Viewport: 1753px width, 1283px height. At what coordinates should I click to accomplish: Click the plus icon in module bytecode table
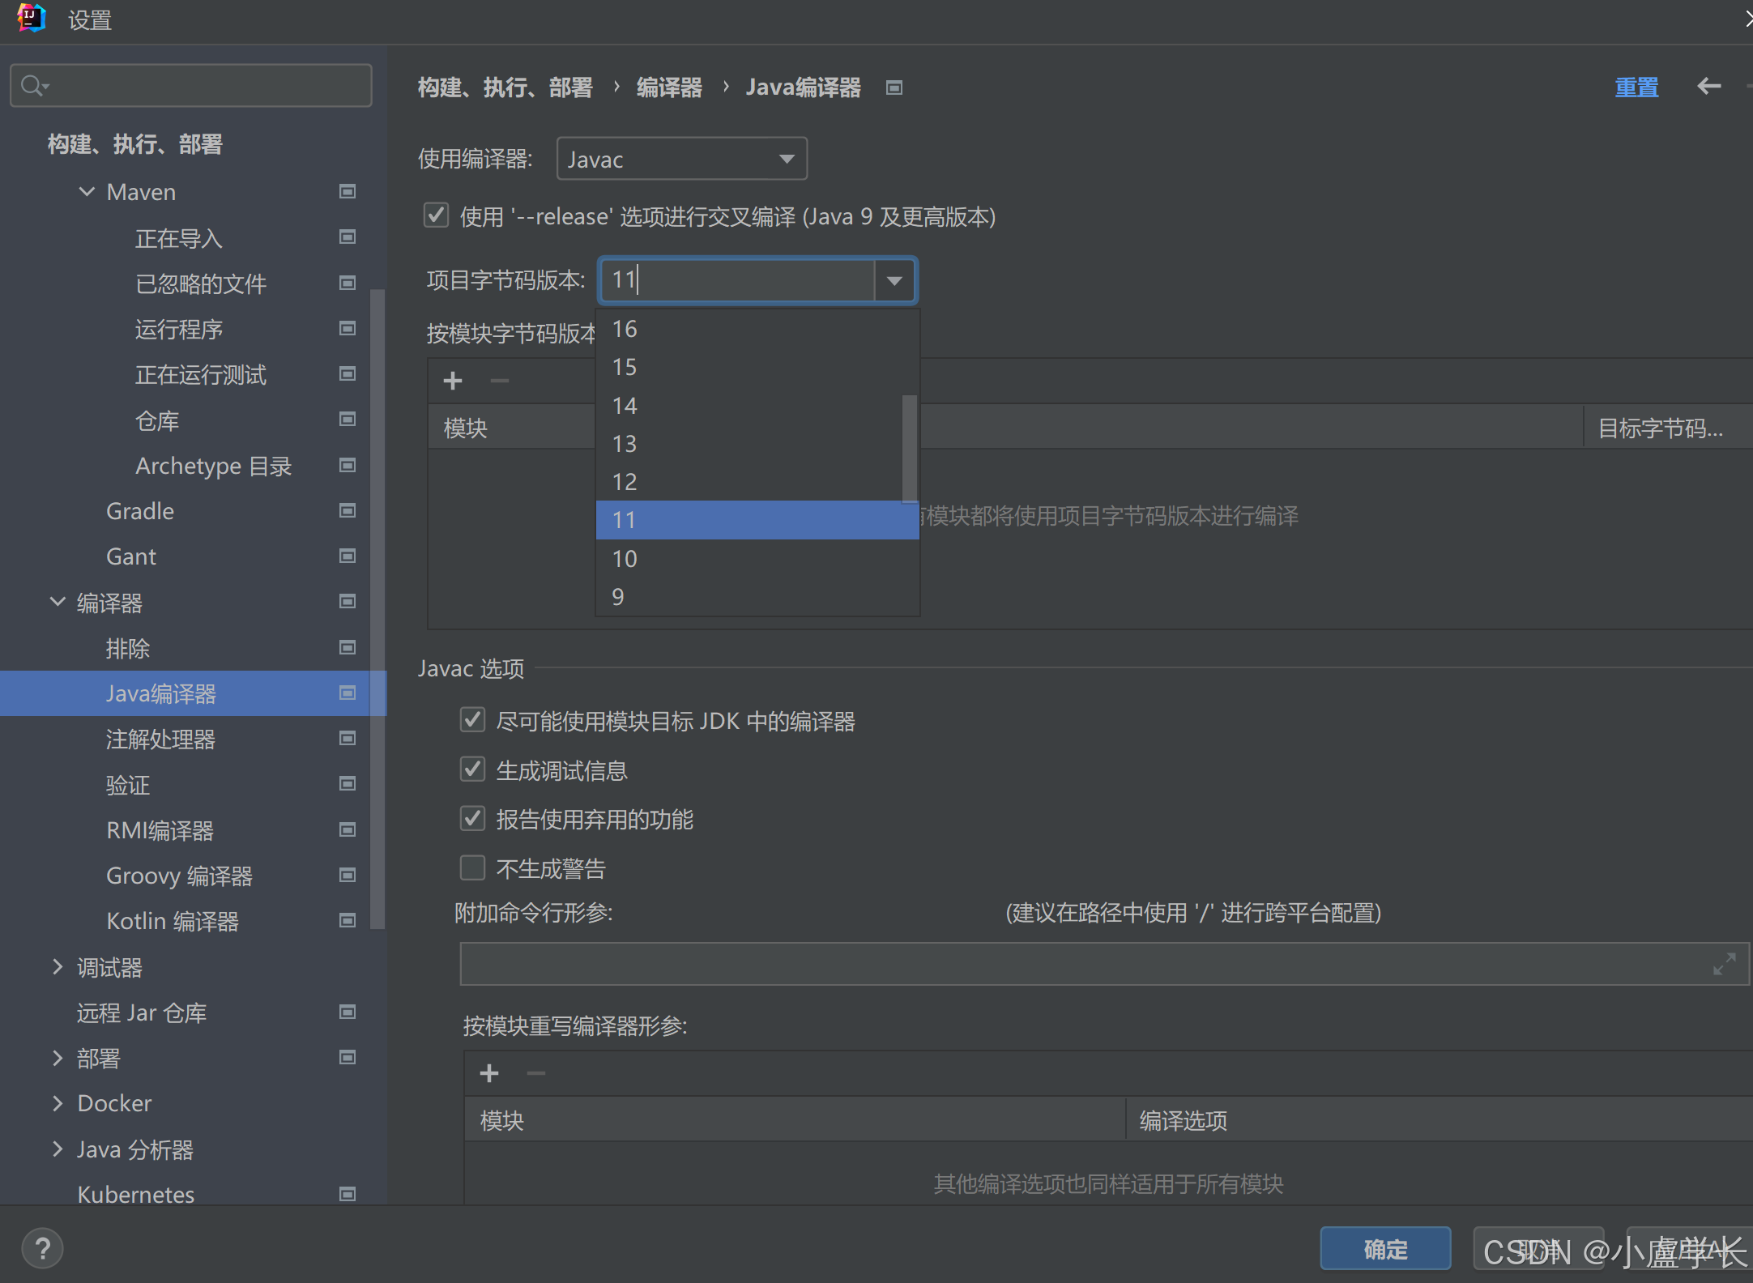[453, 381]
